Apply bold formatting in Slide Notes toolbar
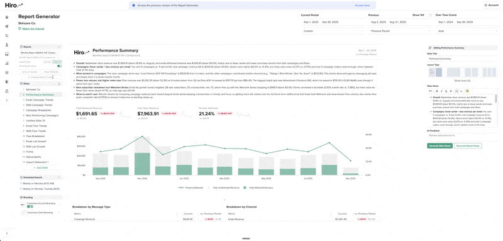Image resolution: width=503 pixels, height=241 pixels. tap(437, 91)
